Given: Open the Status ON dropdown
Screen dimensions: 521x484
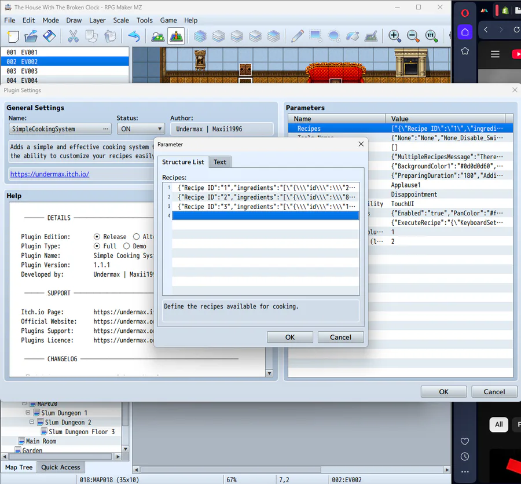Looking at the screenshot, I should point(141,129).
